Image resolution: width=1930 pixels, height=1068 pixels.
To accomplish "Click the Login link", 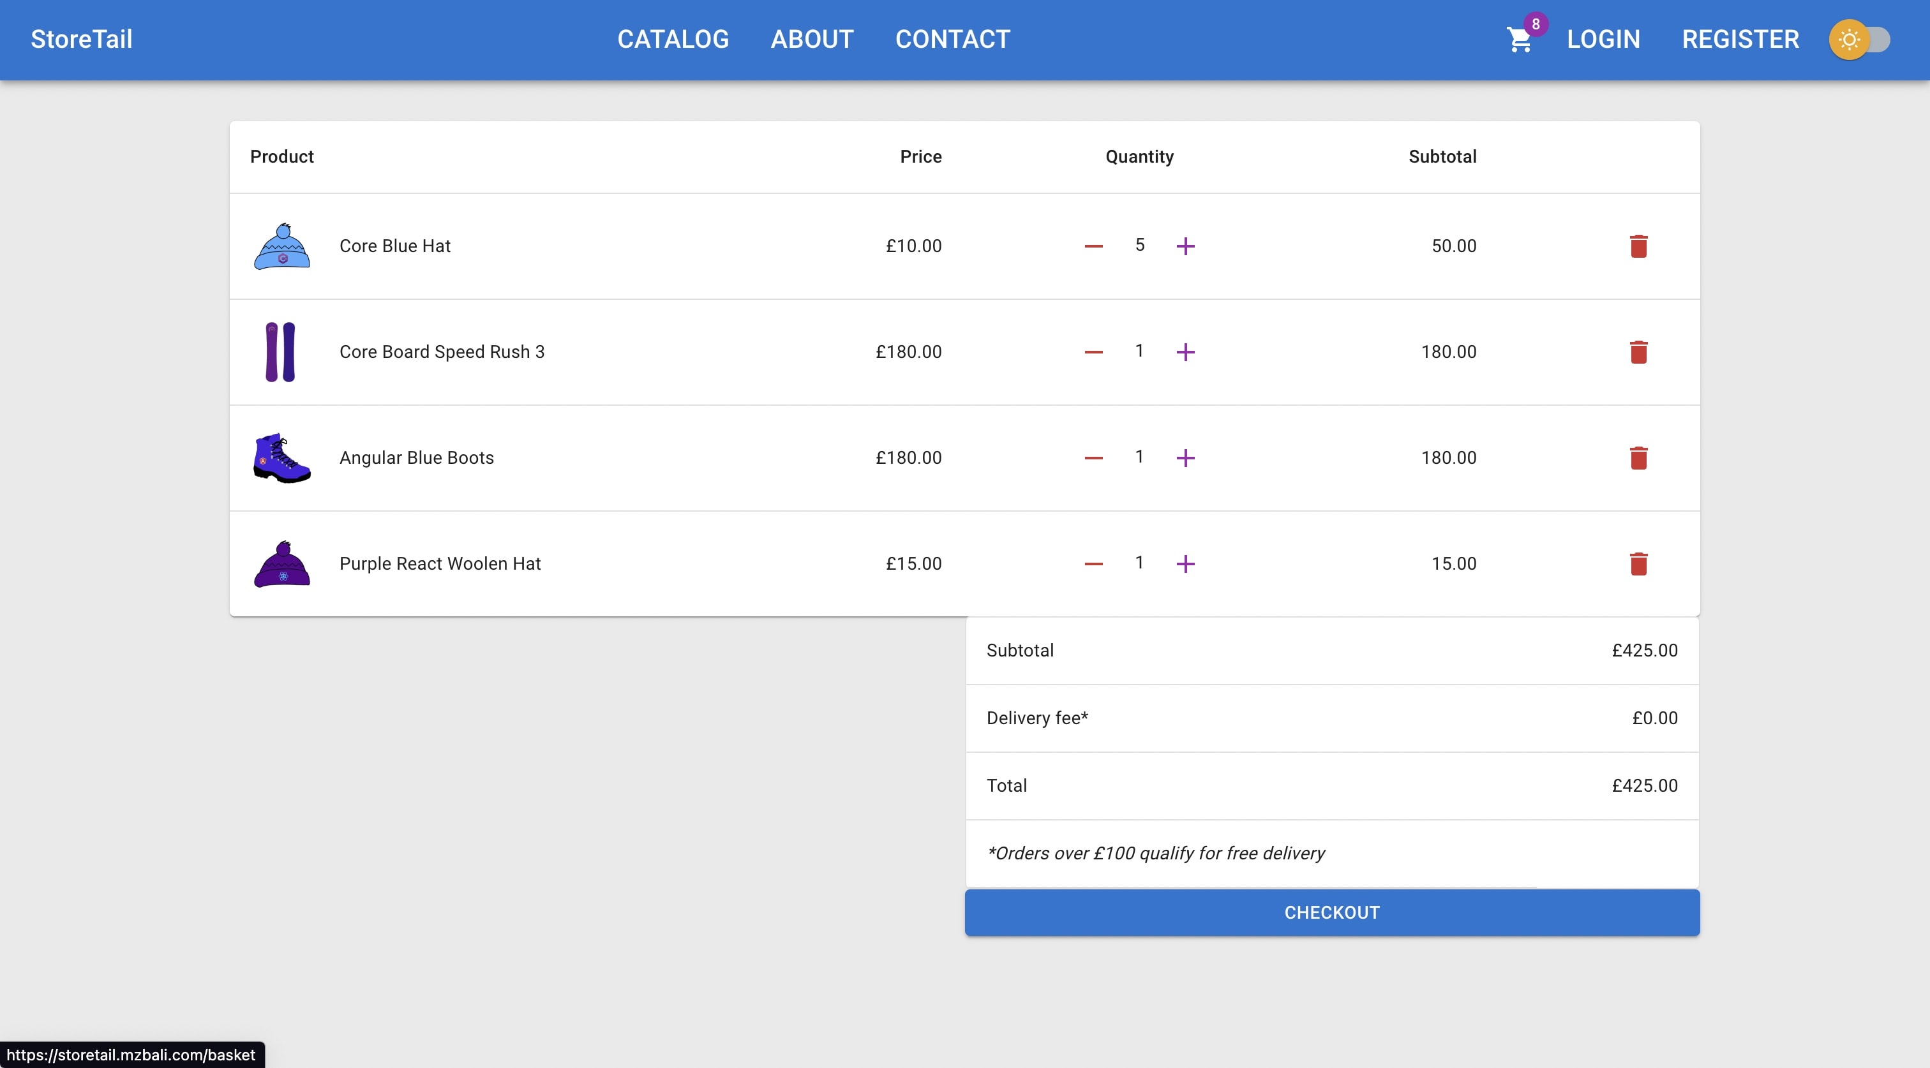I will coord(1603,40).
